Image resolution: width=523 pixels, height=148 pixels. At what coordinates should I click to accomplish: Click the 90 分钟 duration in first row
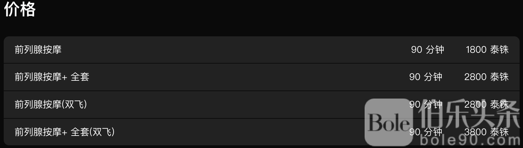pyautogui.click(x=427, y=50)
